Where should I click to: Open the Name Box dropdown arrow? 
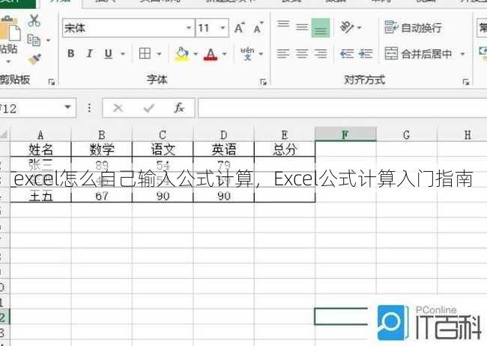(x=67, y=107)
